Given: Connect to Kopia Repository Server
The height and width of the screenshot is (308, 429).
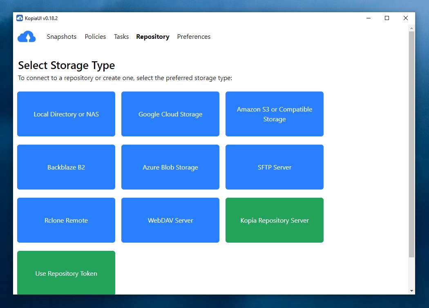Looking at the screenshot, I should click(x=275, y=220).
